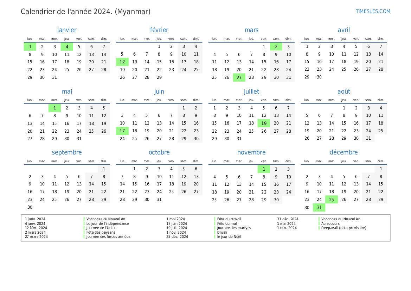Image resolution: width=411 pixels, height=291 pixels.
Task: Select highlighted 19 in juillet
Action: [264, 123]
